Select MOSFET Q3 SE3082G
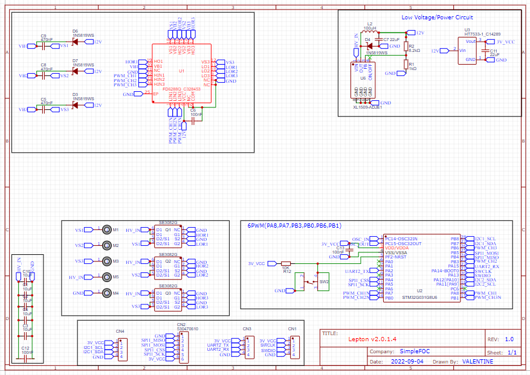This screenshot has width=530, height=375. [168, 300]
